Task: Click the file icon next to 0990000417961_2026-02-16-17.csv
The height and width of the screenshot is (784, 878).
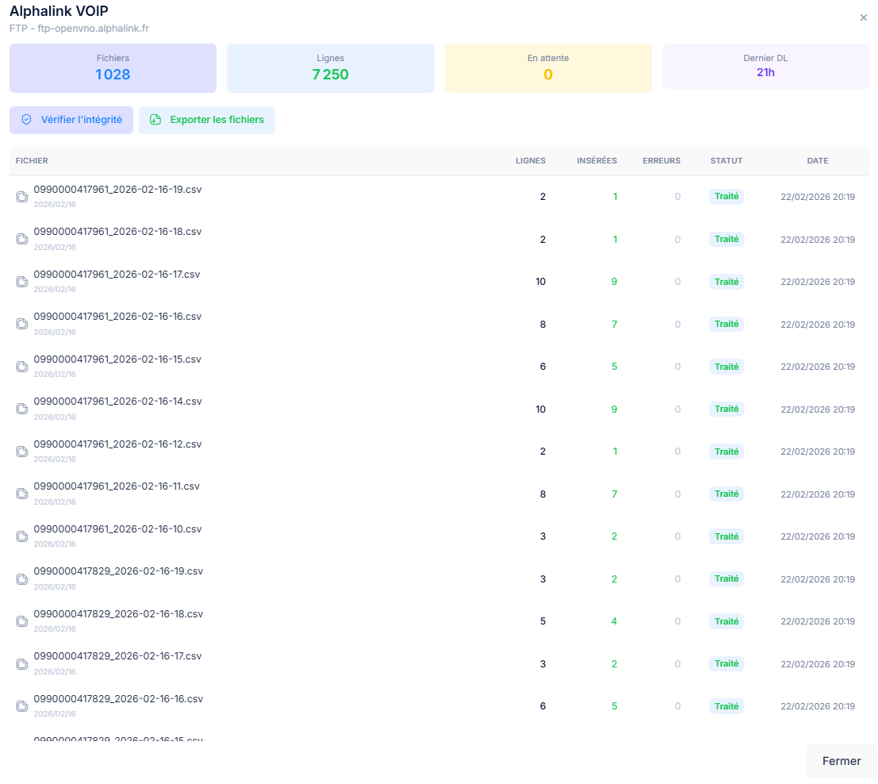Action: click(21, 281)
